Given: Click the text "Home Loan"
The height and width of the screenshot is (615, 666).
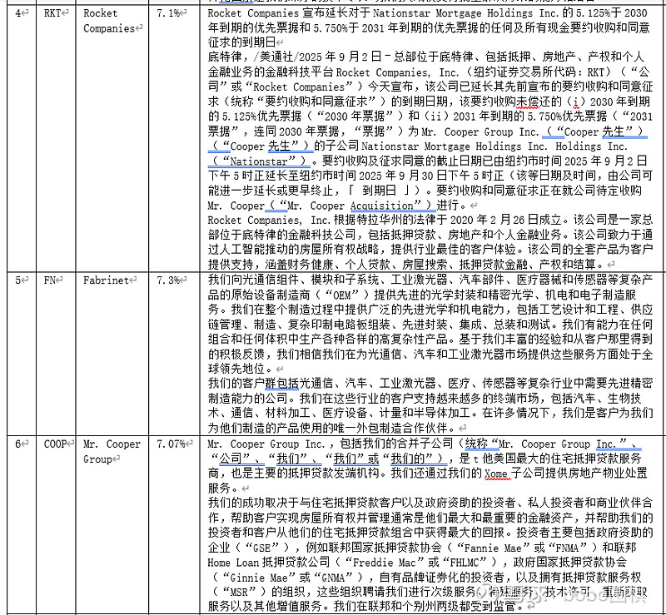Looking at the screenshot, I should (x=233, y=563).
